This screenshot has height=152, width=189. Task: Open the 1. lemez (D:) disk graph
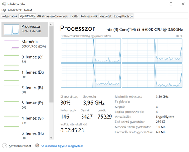(x=11, y=76)
